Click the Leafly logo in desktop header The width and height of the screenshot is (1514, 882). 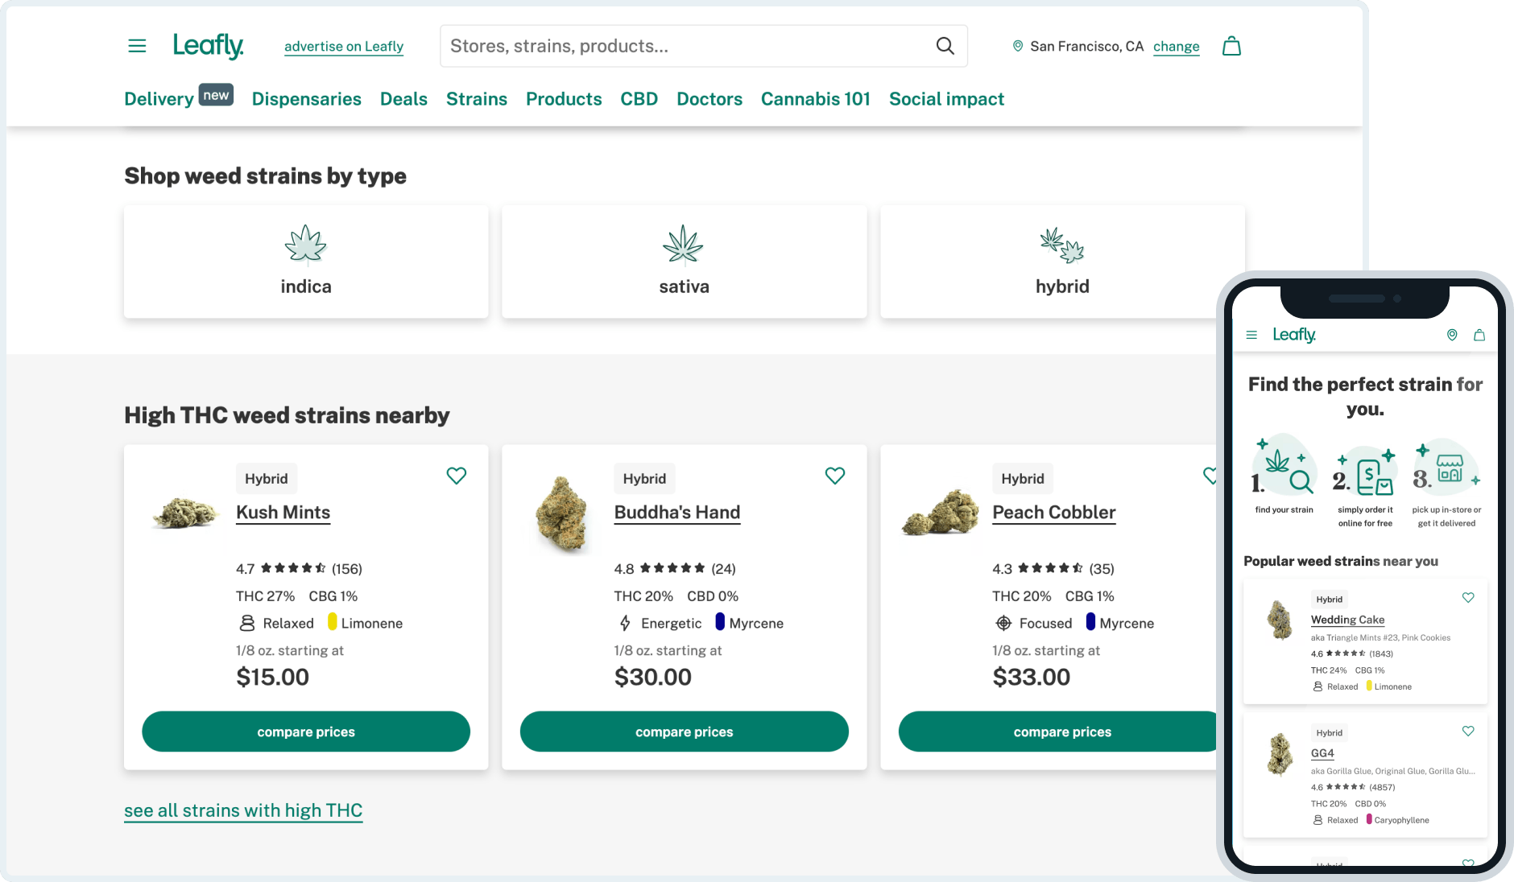click(209, 46)
